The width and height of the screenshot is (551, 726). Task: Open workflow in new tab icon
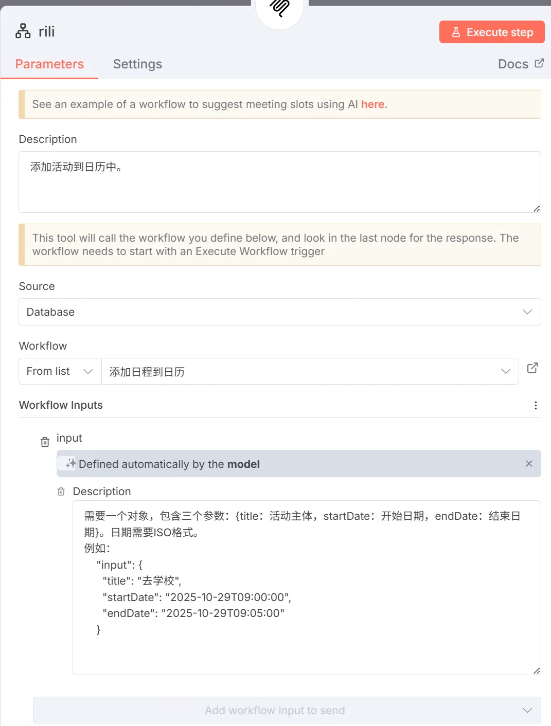point(532,368)
